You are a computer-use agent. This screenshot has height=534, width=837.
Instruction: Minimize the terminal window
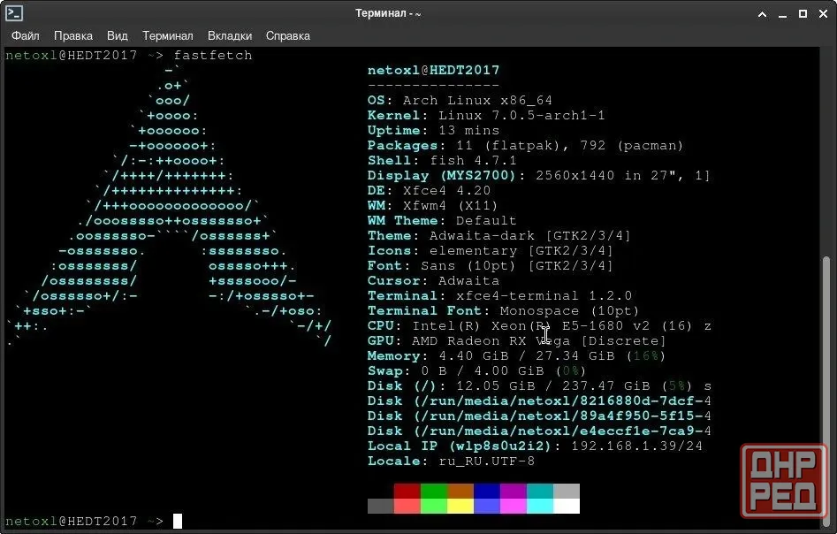(x=782, y=15)
